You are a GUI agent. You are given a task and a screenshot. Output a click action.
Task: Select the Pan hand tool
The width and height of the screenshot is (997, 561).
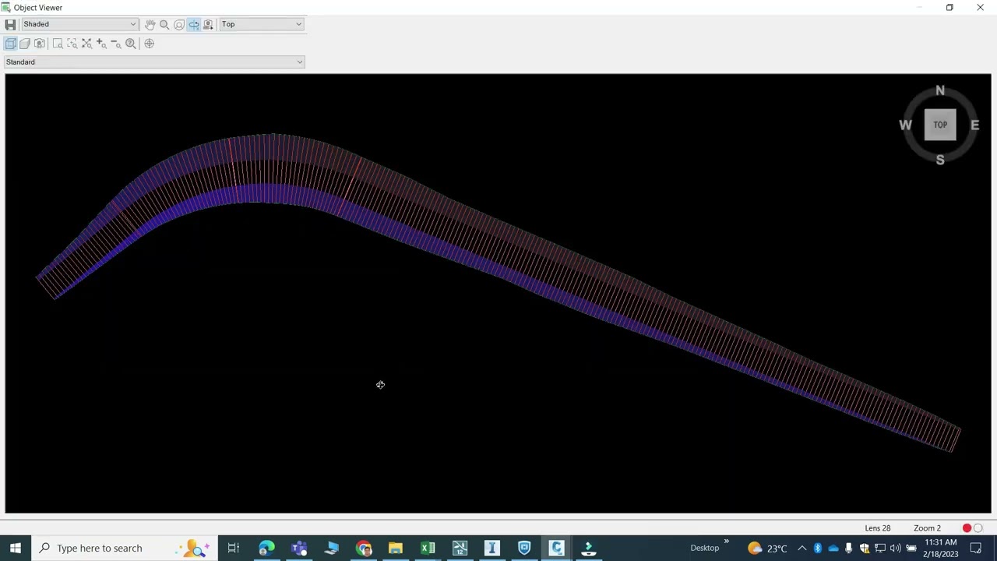(x=150, y=24)
